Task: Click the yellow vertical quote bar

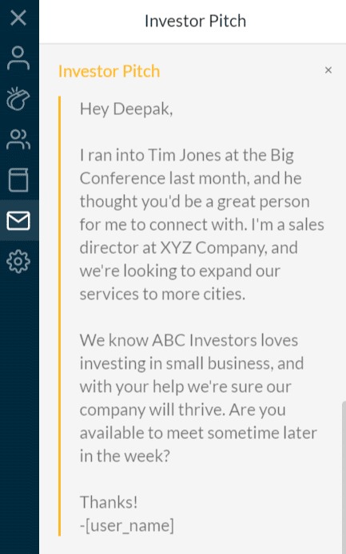Action: [x=59, y=316]
